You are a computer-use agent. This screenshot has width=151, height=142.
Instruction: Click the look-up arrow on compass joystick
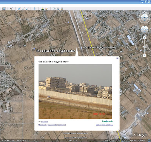click(x=145, y=15)
